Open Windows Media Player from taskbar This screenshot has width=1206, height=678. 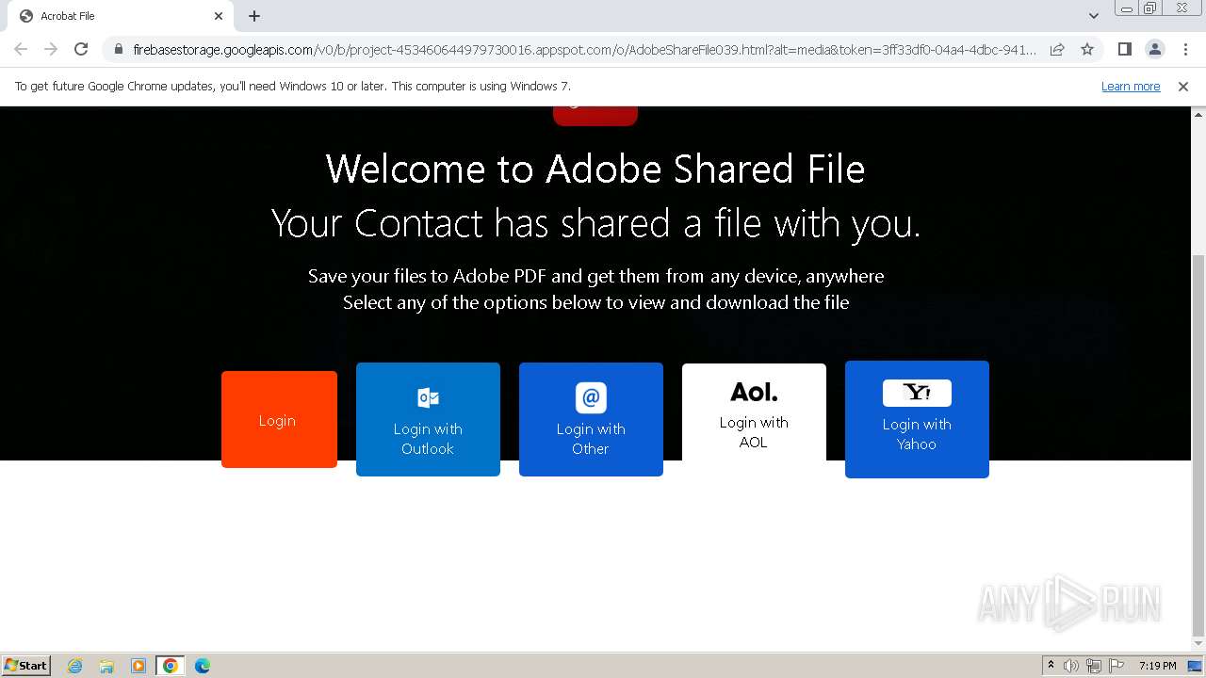139,666
